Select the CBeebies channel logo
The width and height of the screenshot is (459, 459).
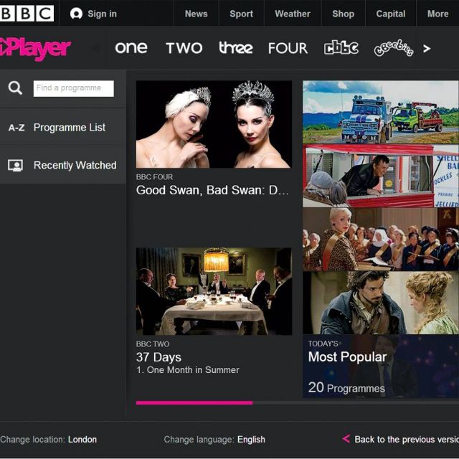click(x=394, y=48)
